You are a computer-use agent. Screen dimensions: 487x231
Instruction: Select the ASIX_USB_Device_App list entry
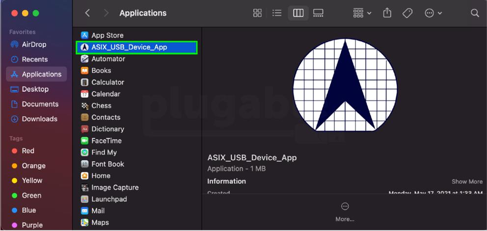pyautogui.click(x=129, y=47)
